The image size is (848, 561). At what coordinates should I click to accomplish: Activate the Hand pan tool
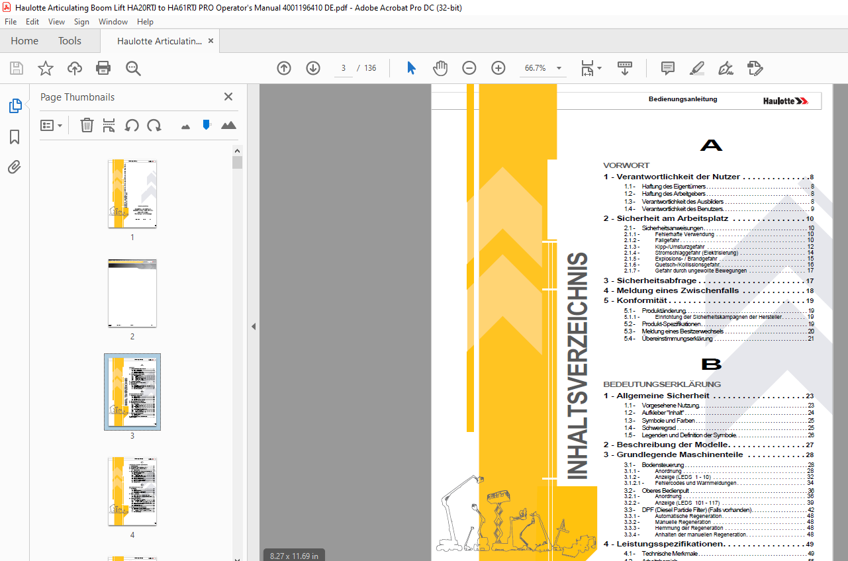pos(440,68)
